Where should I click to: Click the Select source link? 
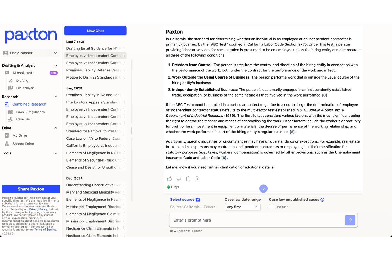pos(185,200)
